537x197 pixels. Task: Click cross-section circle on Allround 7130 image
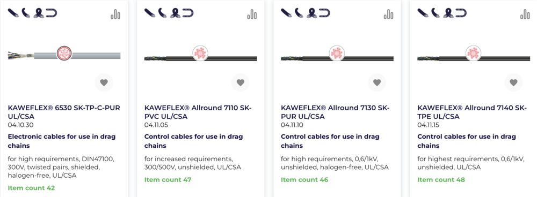337,54
